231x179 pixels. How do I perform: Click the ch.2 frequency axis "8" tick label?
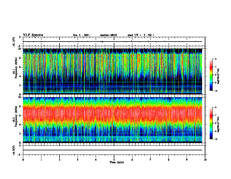click(x=20, y=106)
